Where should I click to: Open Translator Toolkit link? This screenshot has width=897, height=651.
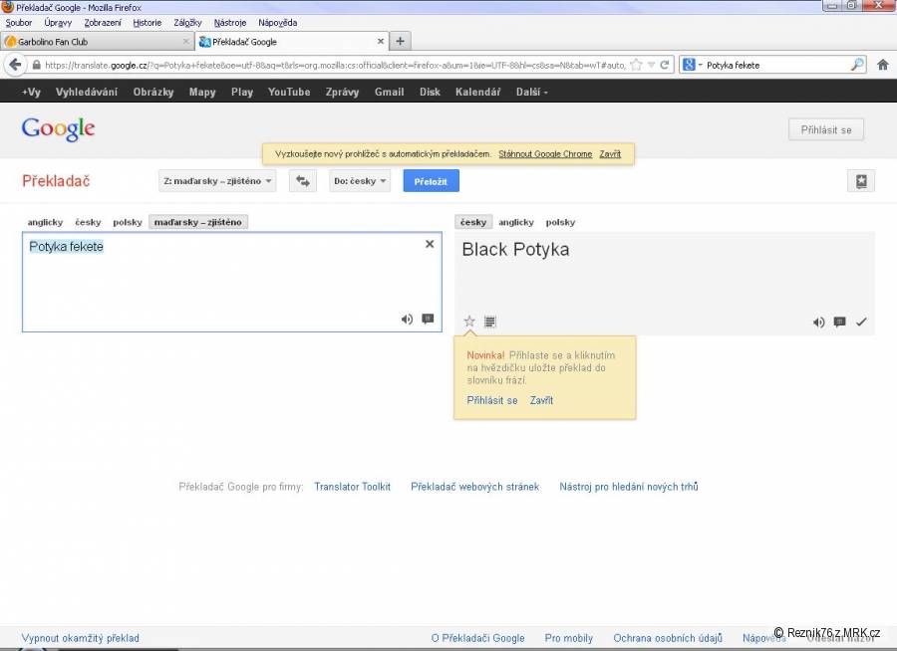[353, 487]
